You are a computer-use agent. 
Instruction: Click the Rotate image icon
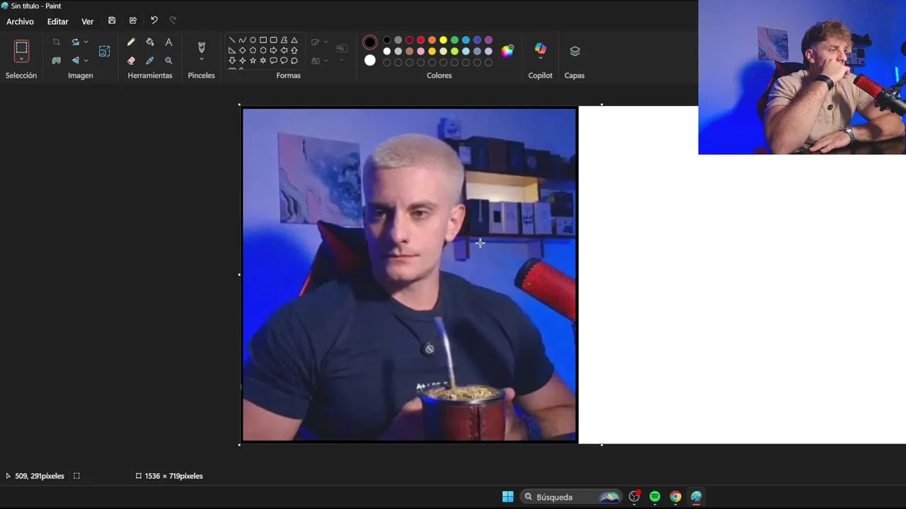click(x=75, y=42)
